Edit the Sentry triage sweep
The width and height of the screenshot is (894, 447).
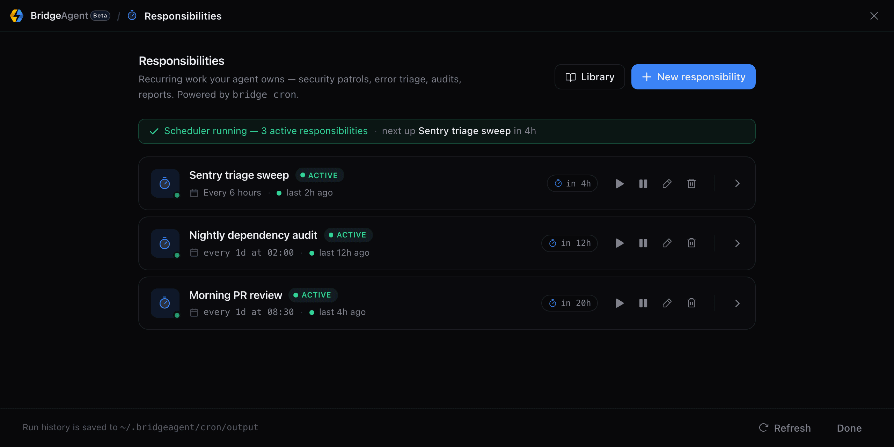pos(667,184)
